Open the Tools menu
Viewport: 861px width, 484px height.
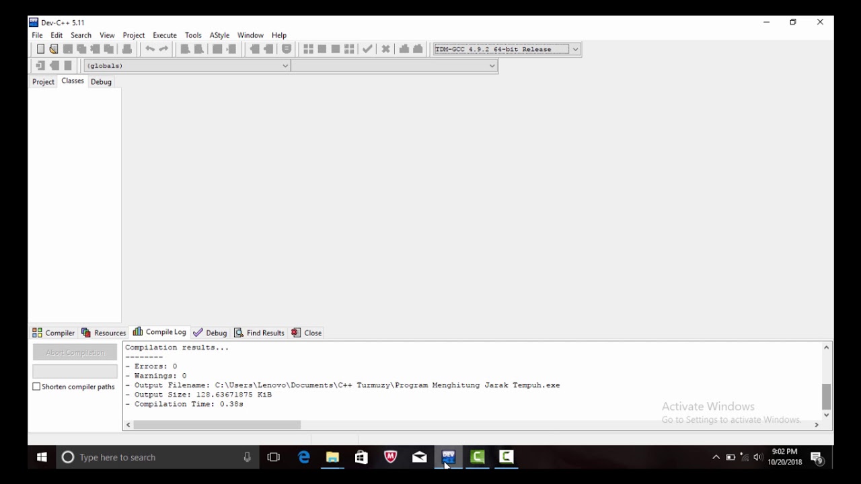point(193,35)
